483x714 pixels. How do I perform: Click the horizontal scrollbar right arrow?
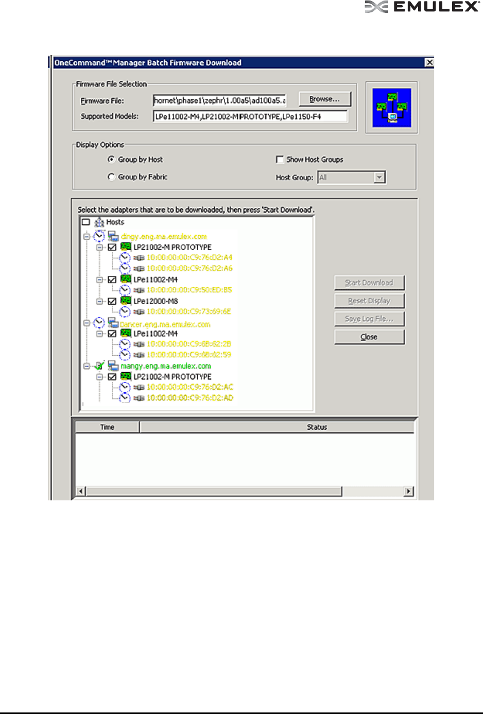(x=409, y=491)
